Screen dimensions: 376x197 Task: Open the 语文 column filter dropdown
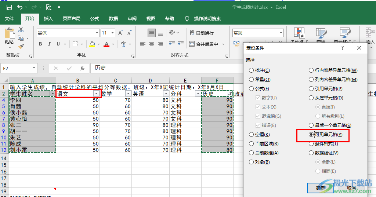coord(97,94)
